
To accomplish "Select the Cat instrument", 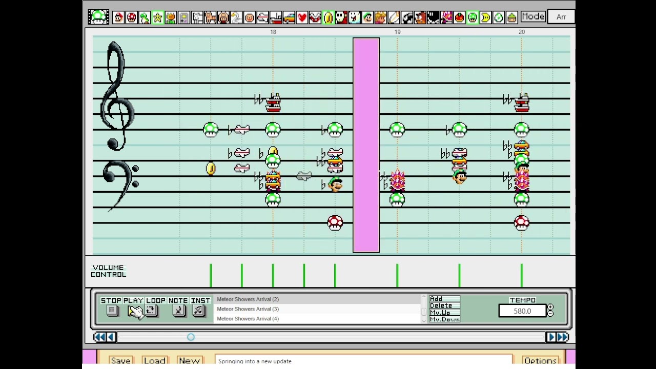I will tap(210, 17).
